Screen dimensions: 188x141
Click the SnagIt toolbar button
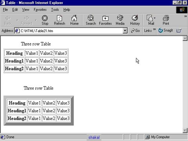point(166,31)
